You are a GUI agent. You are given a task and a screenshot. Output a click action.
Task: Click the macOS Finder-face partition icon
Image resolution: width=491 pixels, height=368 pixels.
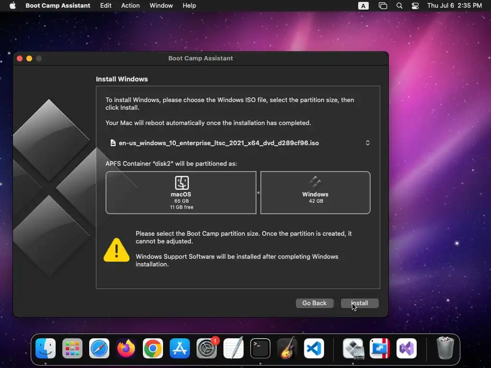click(x=182, y=183)
